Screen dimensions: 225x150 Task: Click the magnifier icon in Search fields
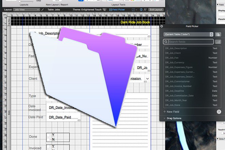tap(166, 42)
